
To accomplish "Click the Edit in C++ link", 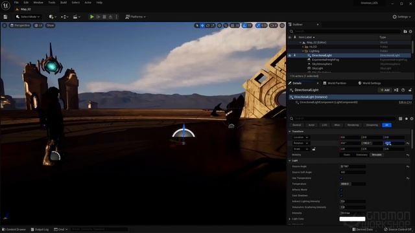I will (x=405, y=102).
